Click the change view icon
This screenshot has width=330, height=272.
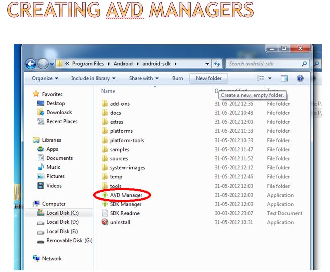(261, 78)
